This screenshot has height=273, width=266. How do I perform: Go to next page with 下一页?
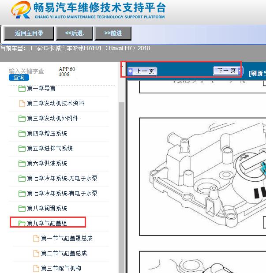tap(228, 71)
